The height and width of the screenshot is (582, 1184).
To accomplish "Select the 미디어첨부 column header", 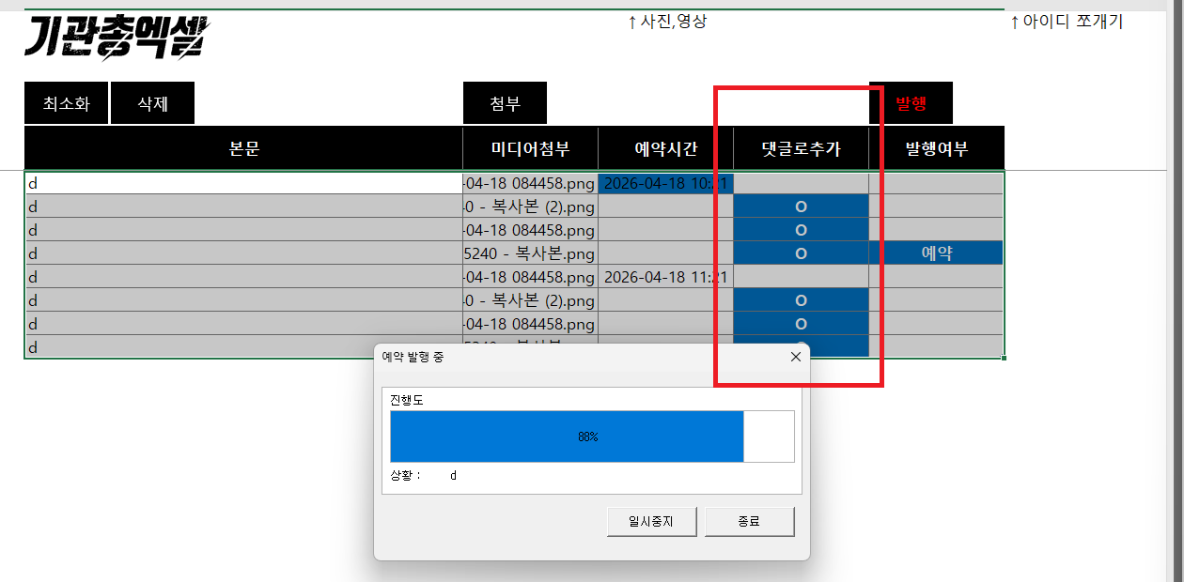I will 530,148.
